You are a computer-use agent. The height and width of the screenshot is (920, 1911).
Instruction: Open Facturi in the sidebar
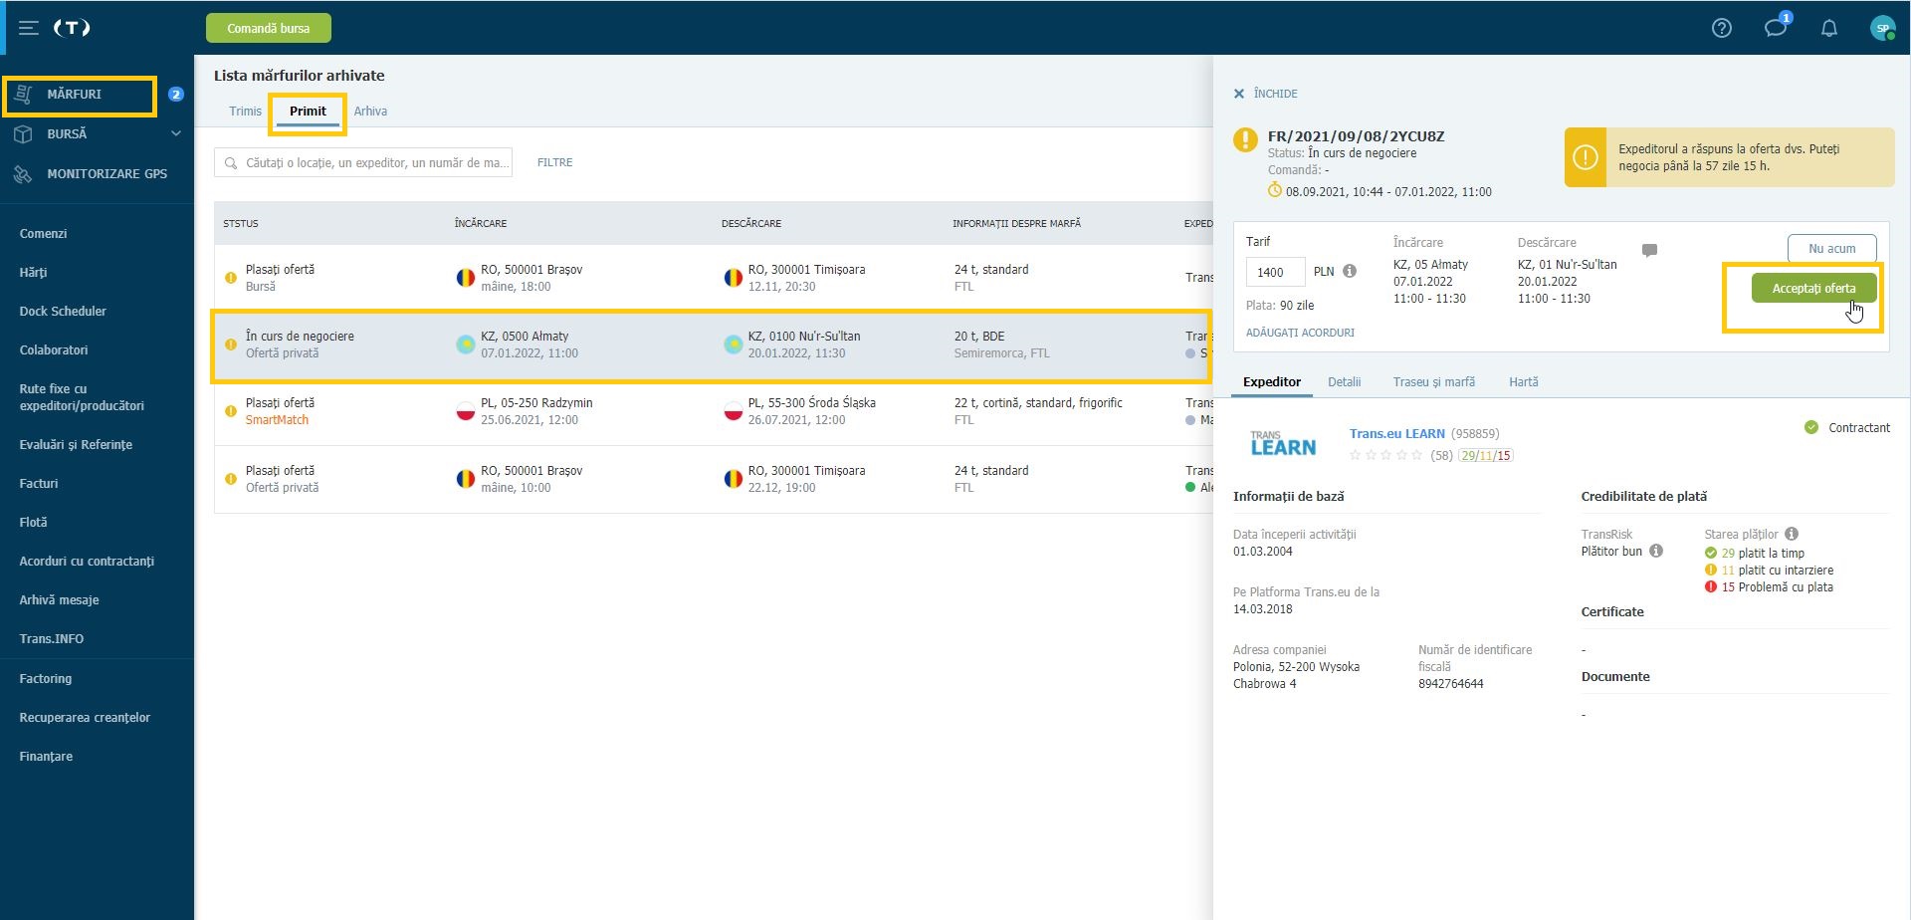click(x=39, y=484)
